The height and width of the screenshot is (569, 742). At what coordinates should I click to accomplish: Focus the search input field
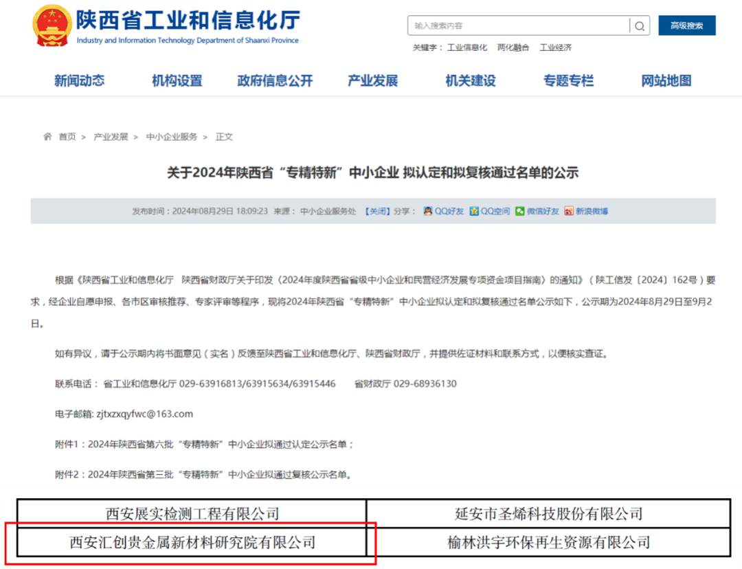point(519,26)
